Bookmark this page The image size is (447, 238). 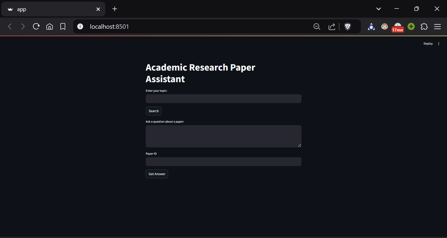point(63,26)
